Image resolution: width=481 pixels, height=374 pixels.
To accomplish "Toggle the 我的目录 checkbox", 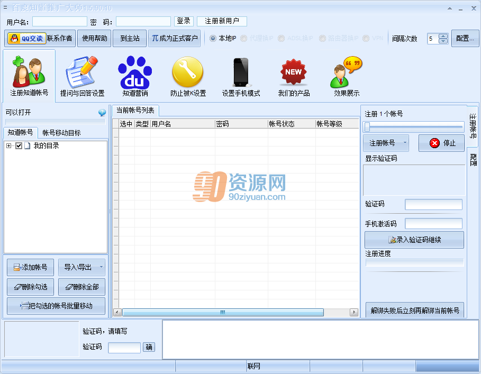I will 19,145.
